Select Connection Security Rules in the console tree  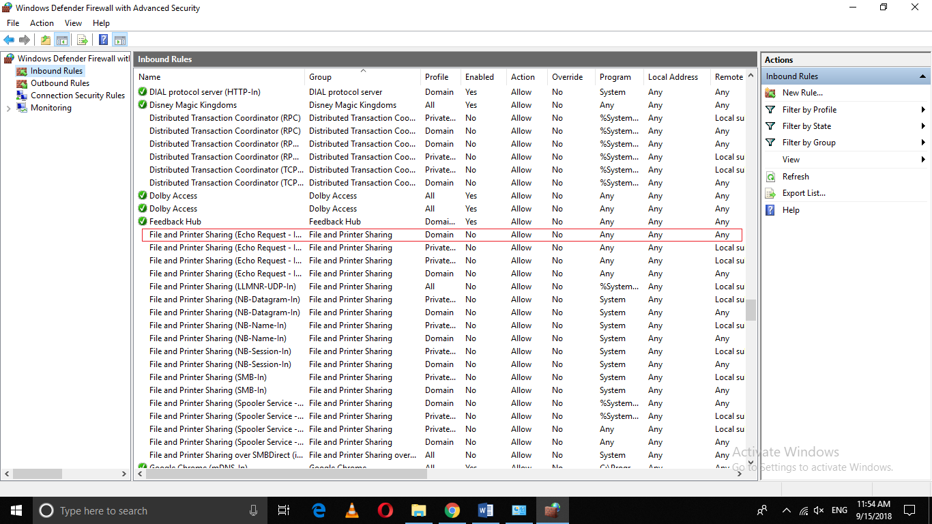76,95
